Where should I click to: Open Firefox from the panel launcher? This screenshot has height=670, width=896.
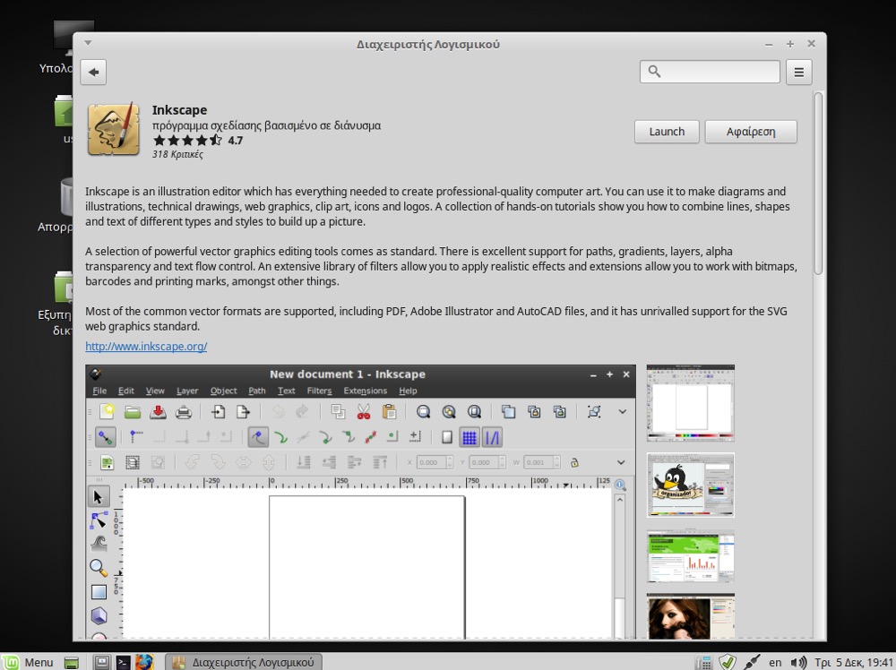pos(144,662)
